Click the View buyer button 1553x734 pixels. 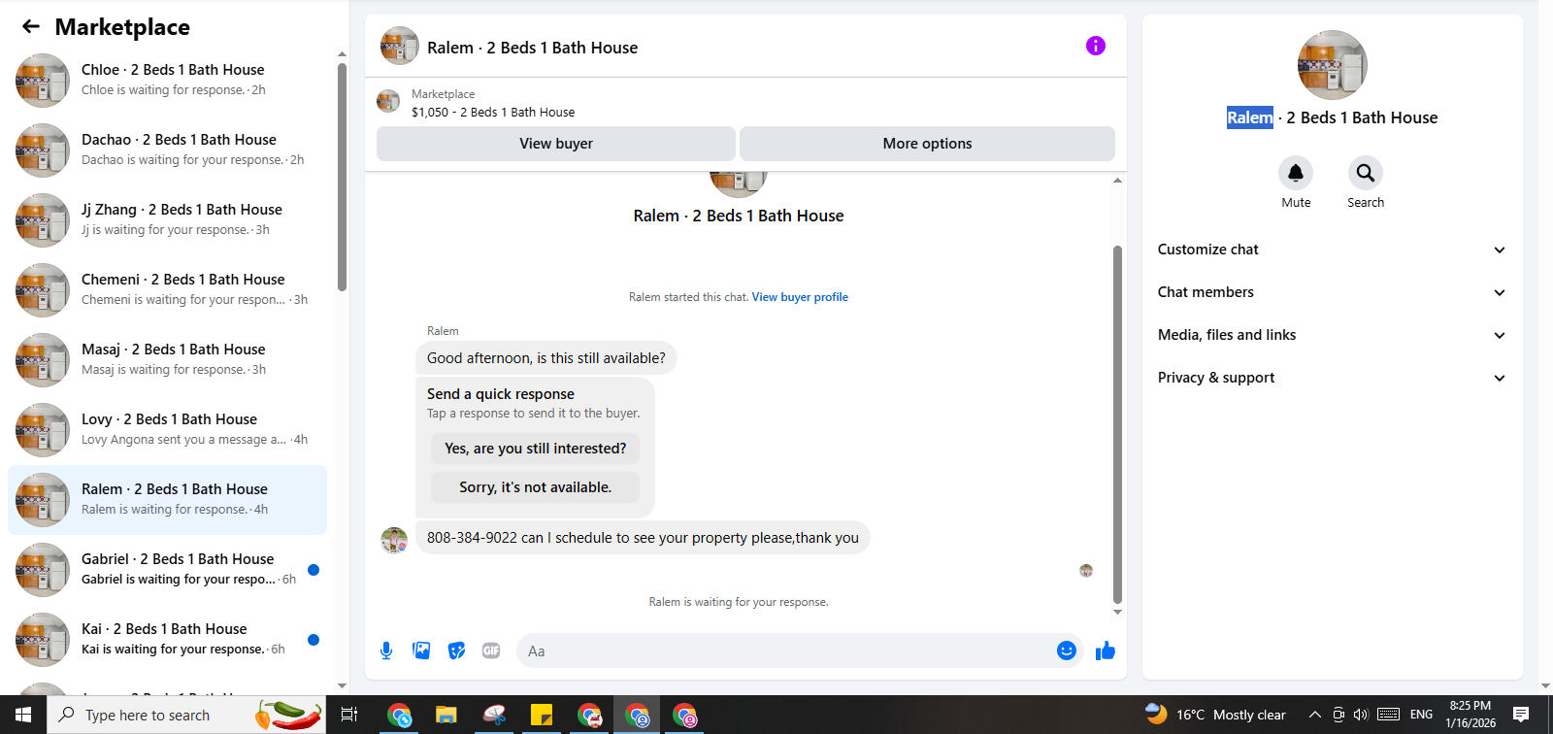click(556, 144)
